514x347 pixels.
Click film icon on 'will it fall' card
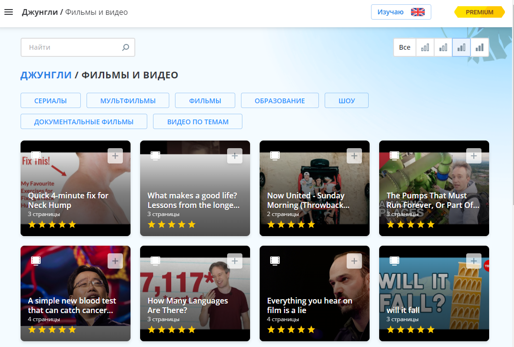pos(394,260)
